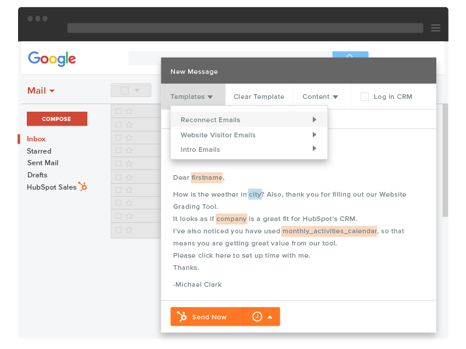Click Clear Template button
Image resolution: width=466 pixels, height=349 pixels.
259,97
